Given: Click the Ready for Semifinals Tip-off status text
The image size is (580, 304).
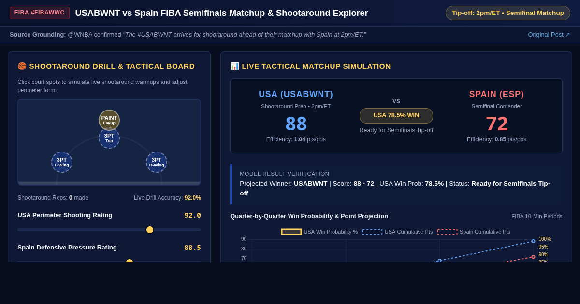Looking at the screenshot, I should point(396,130).
